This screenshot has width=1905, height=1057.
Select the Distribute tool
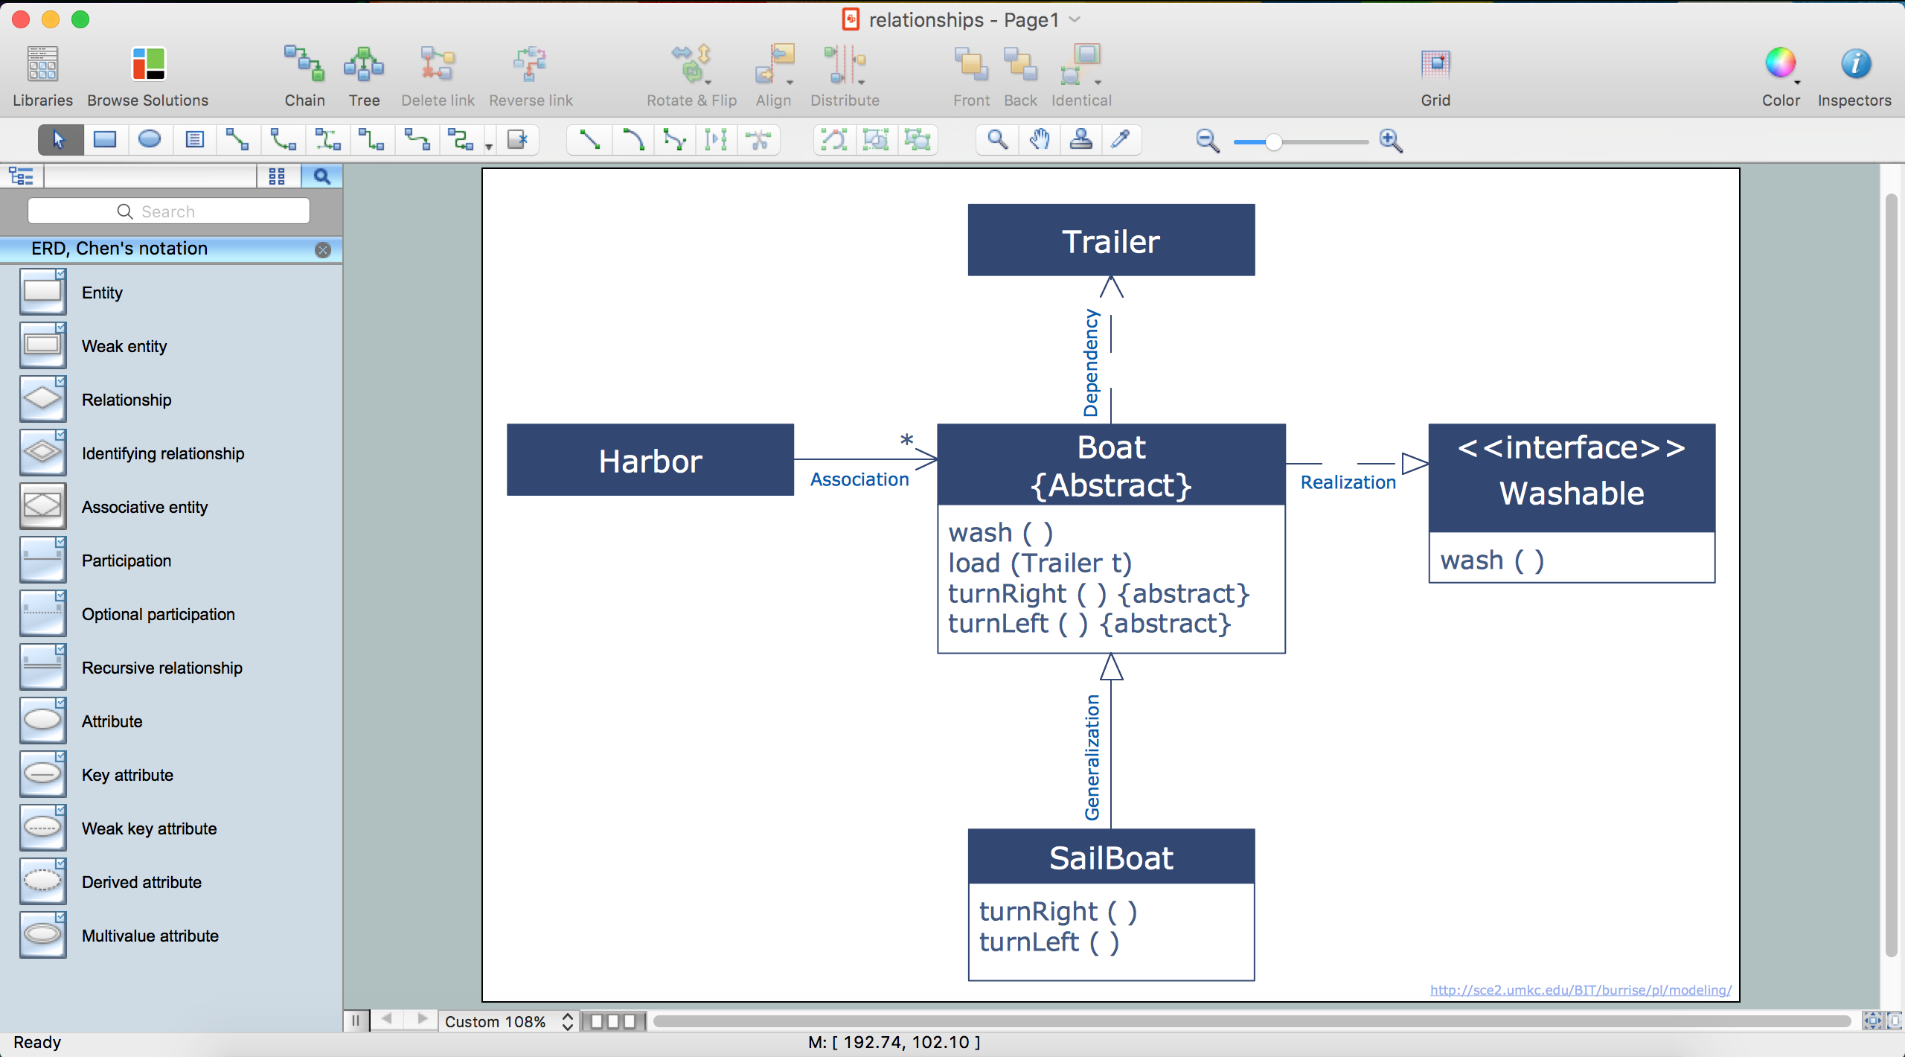coord(843,73)
